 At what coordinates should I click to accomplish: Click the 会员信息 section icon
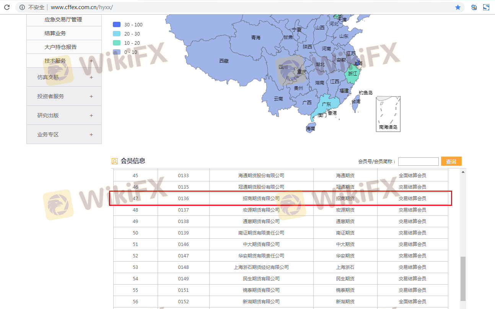(115, 161)
